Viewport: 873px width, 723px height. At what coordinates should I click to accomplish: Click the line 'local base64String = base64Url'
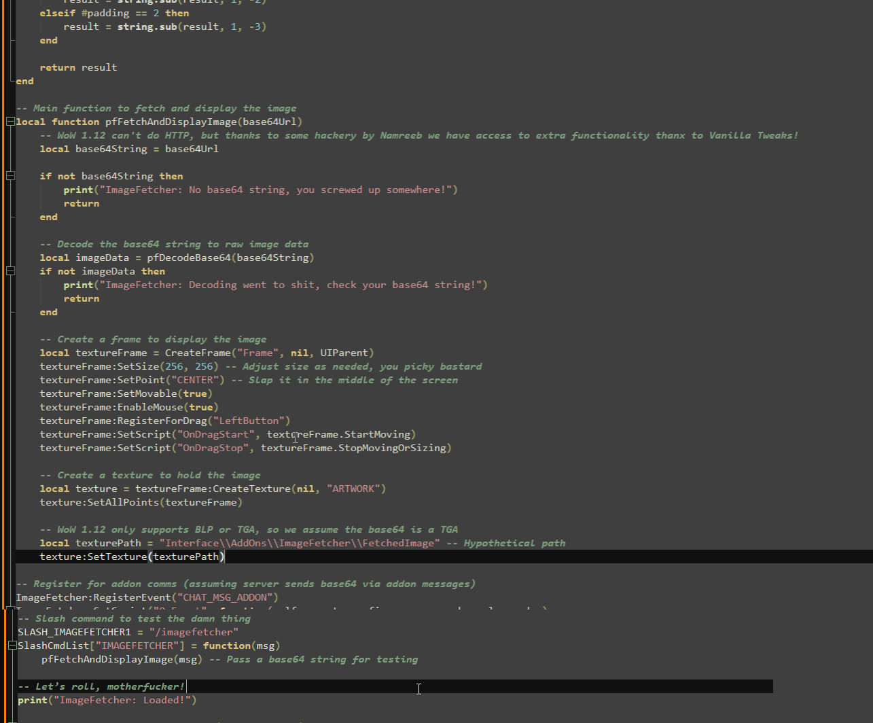point(129,149)
